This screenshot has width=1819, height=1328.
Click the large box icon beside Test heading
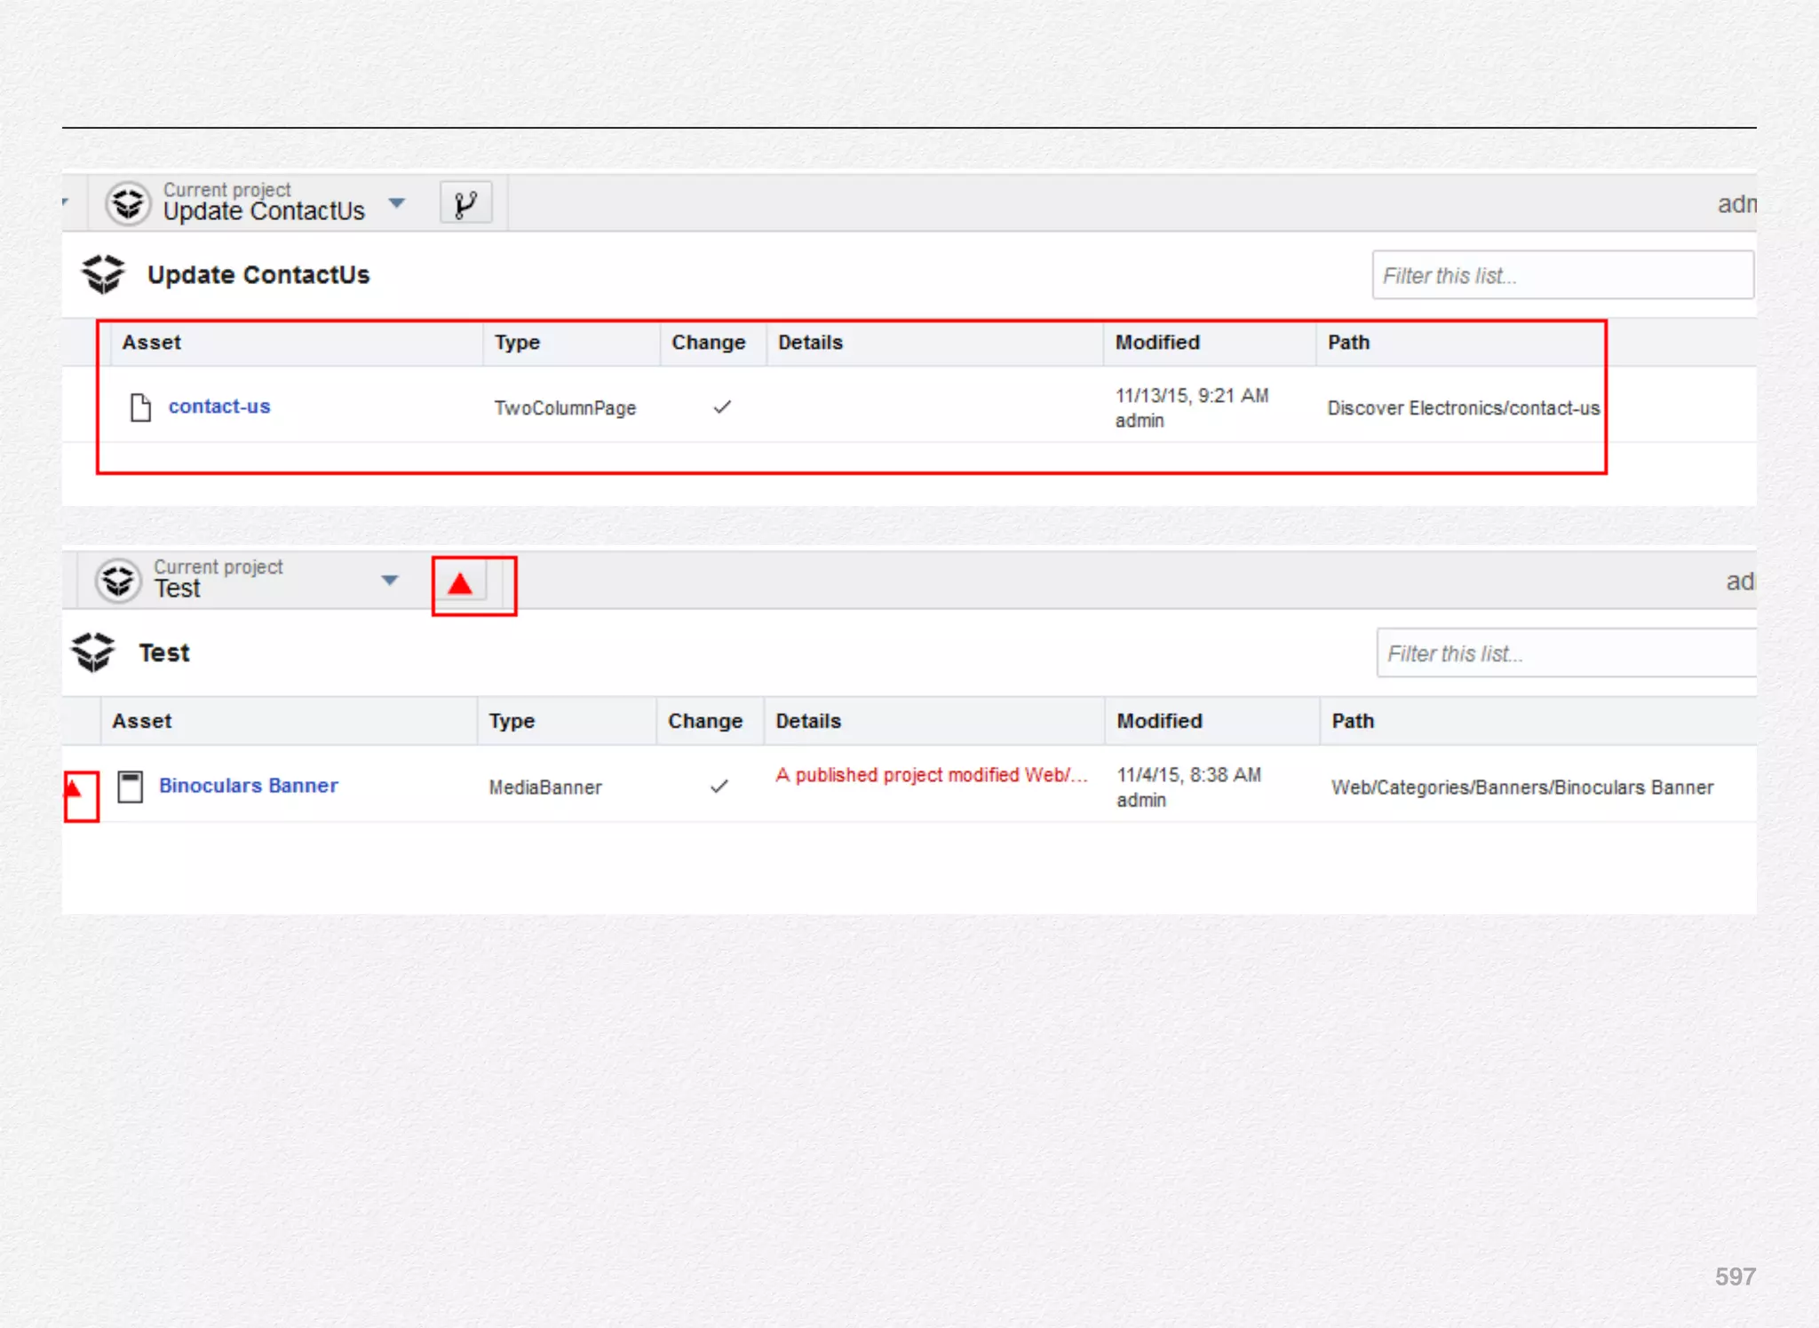click(93, 652)
